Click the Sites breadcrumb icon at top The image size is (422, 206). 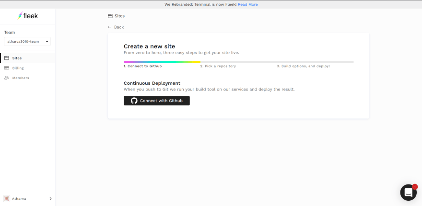click(110, 16)
